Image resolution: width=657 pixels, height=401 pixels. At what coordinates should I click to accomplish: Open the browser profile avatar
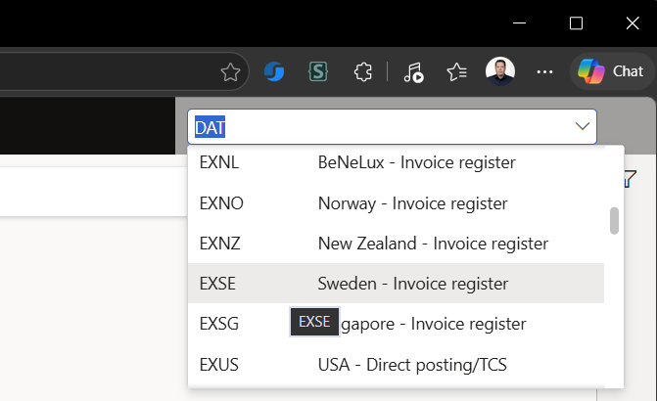pos(500,71)
